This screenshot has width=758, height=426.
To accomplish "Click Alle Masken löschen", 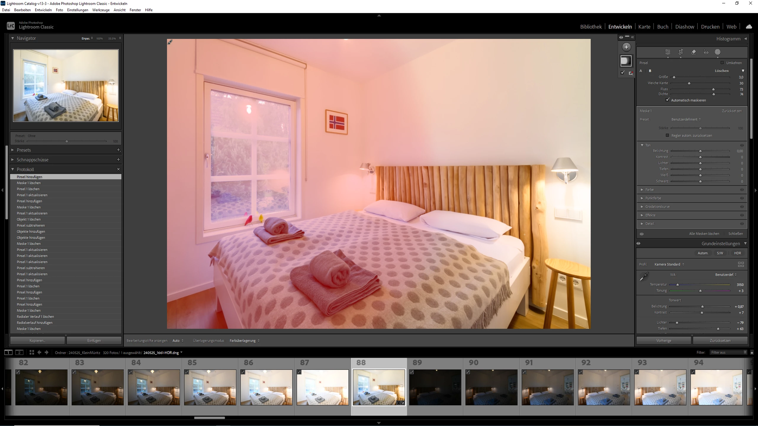I will [704, 234].
